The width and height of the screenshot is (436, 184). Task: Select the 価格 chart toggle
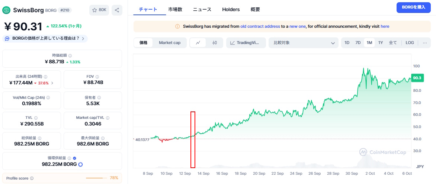pyautogui.click(x=144, y=43)
